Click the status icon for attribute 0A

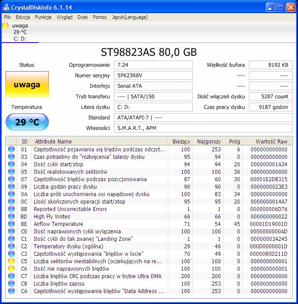[x=11, y=194]
